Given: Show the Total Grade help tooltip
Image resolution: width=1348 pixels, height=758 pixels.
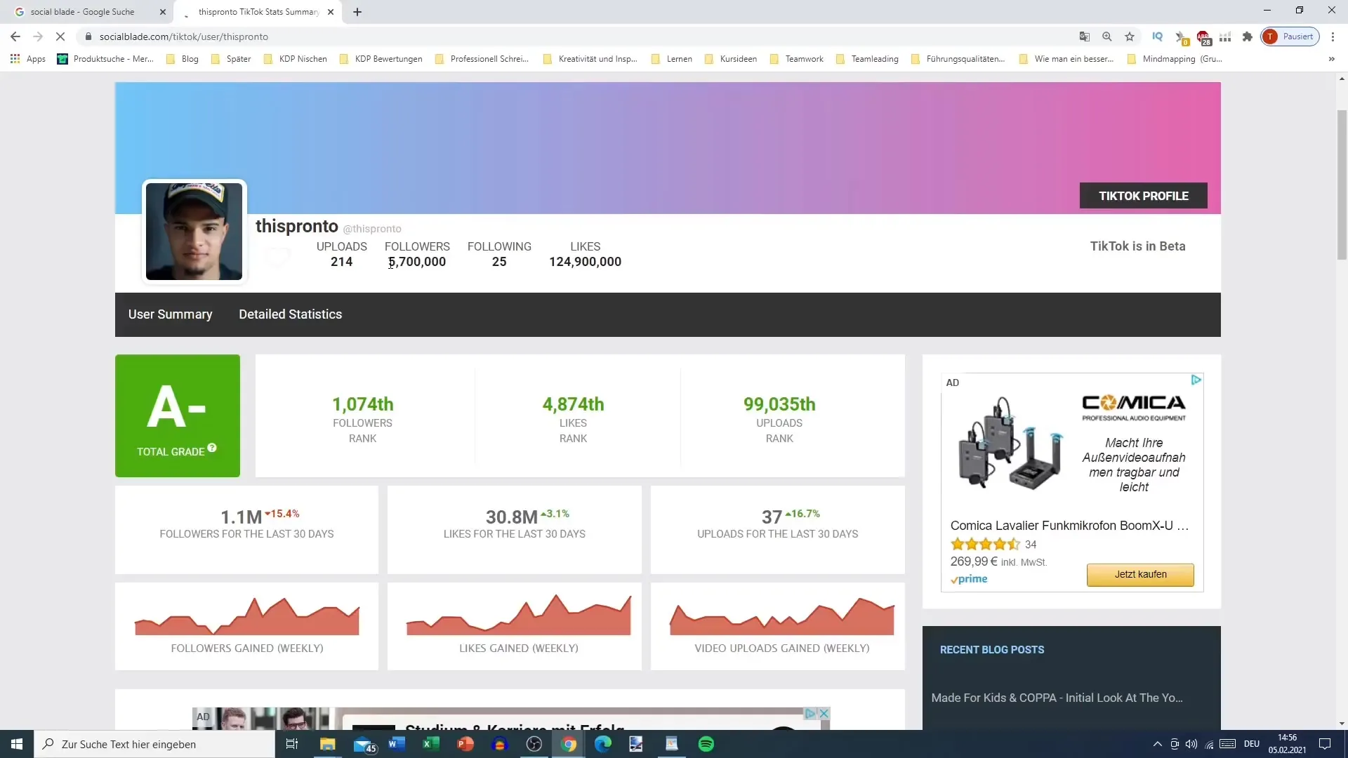Looking at the screenshot, I should (212, 448).
